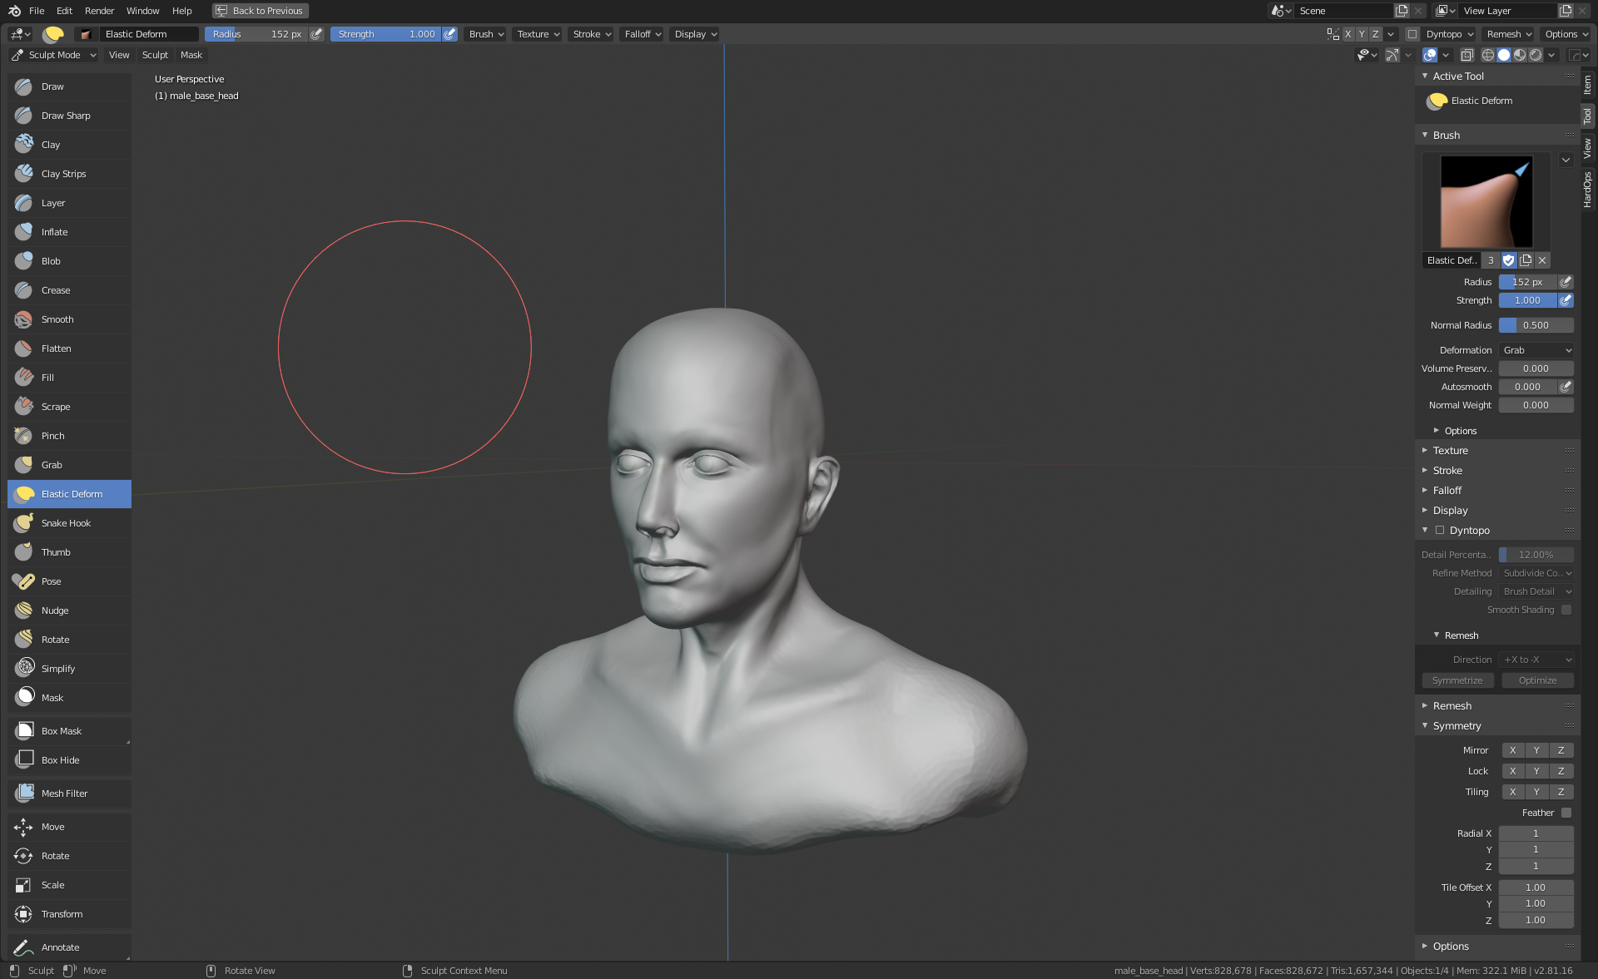Choose the Simplify brush
The image size is (1598, 979).
57,669
